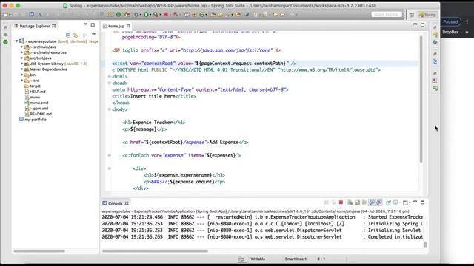The image size is (474, 266).
Task: Open the Open Perspective icon beside Spring
Action: 412,15
